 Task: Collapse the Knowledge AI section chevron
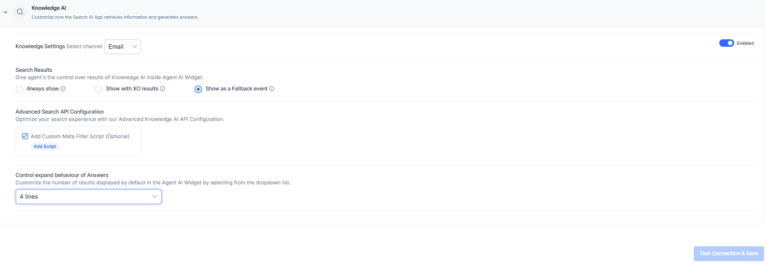coord(5,12)
